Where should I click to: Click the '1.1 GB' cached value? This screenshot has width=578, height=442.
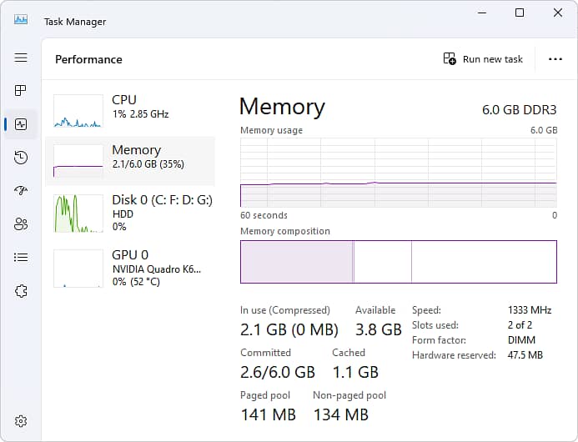pyautogui.click(x=355, y=372)
